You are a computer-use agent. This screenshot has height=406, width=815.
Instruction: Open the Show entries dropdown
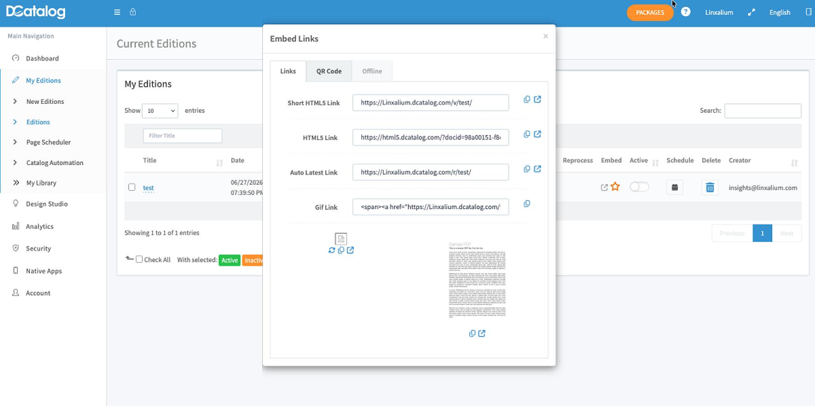(160, 111)
